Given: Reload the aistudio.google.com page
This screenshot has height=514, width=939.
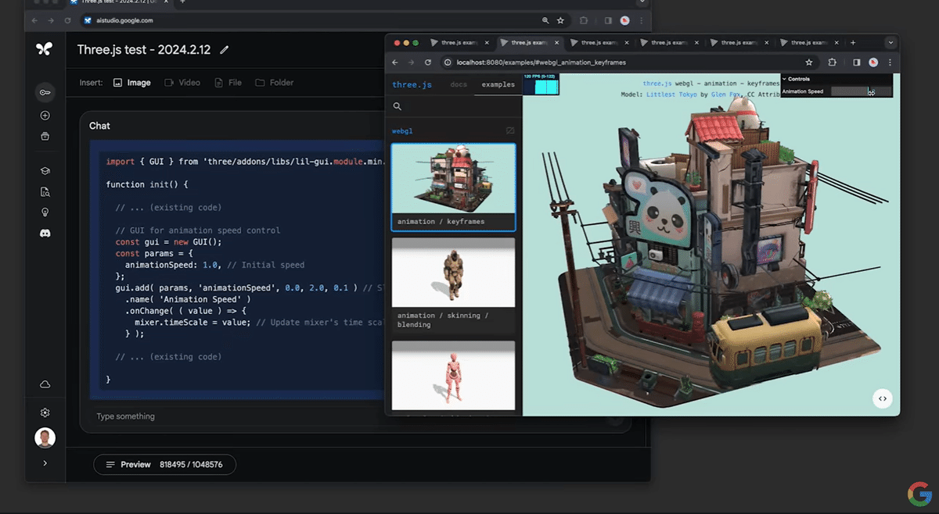Looking at the screenshot, I should coord(67,20).
